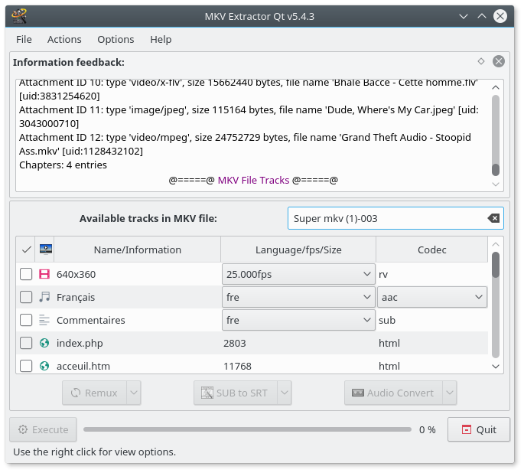Click the information feedback scrollbar handle
This screenshot has width=524, height=473.
point(496,169)
